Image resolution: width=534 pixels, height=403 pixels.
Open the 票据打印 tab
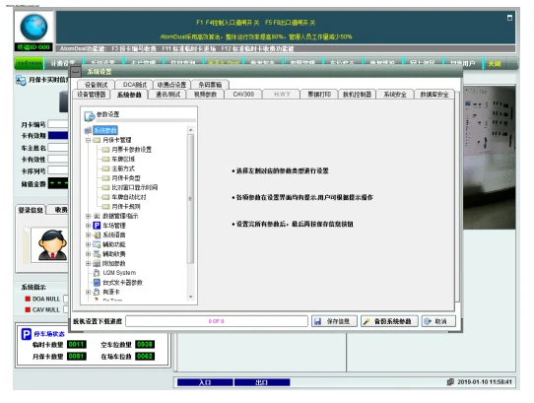tap(319, 95)
